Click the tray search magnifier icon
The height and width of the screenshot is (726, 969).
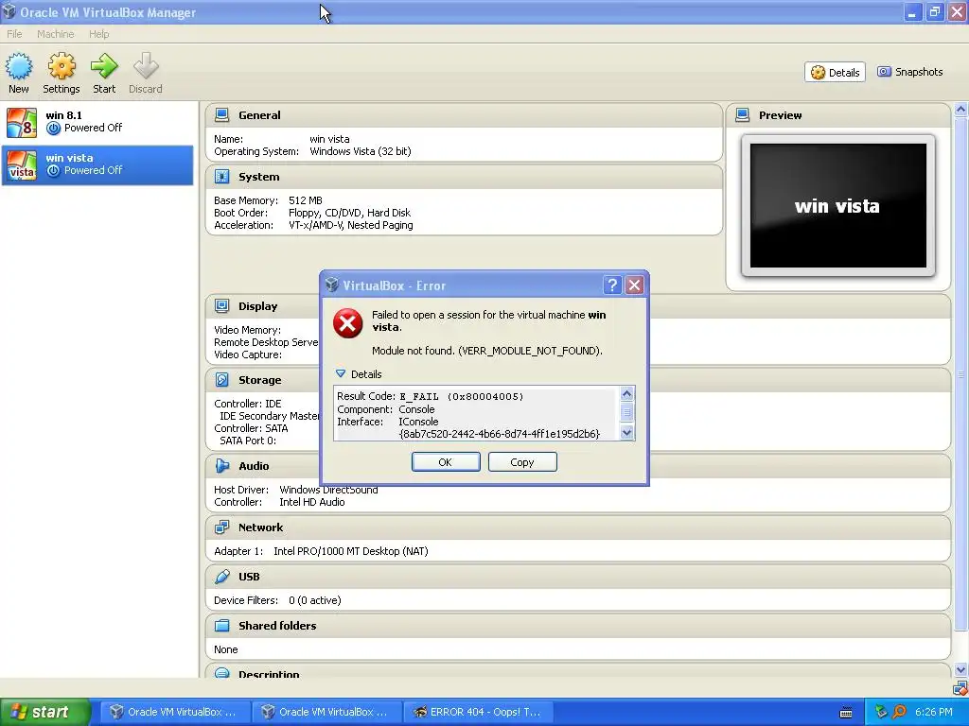(x=899, y=712)
